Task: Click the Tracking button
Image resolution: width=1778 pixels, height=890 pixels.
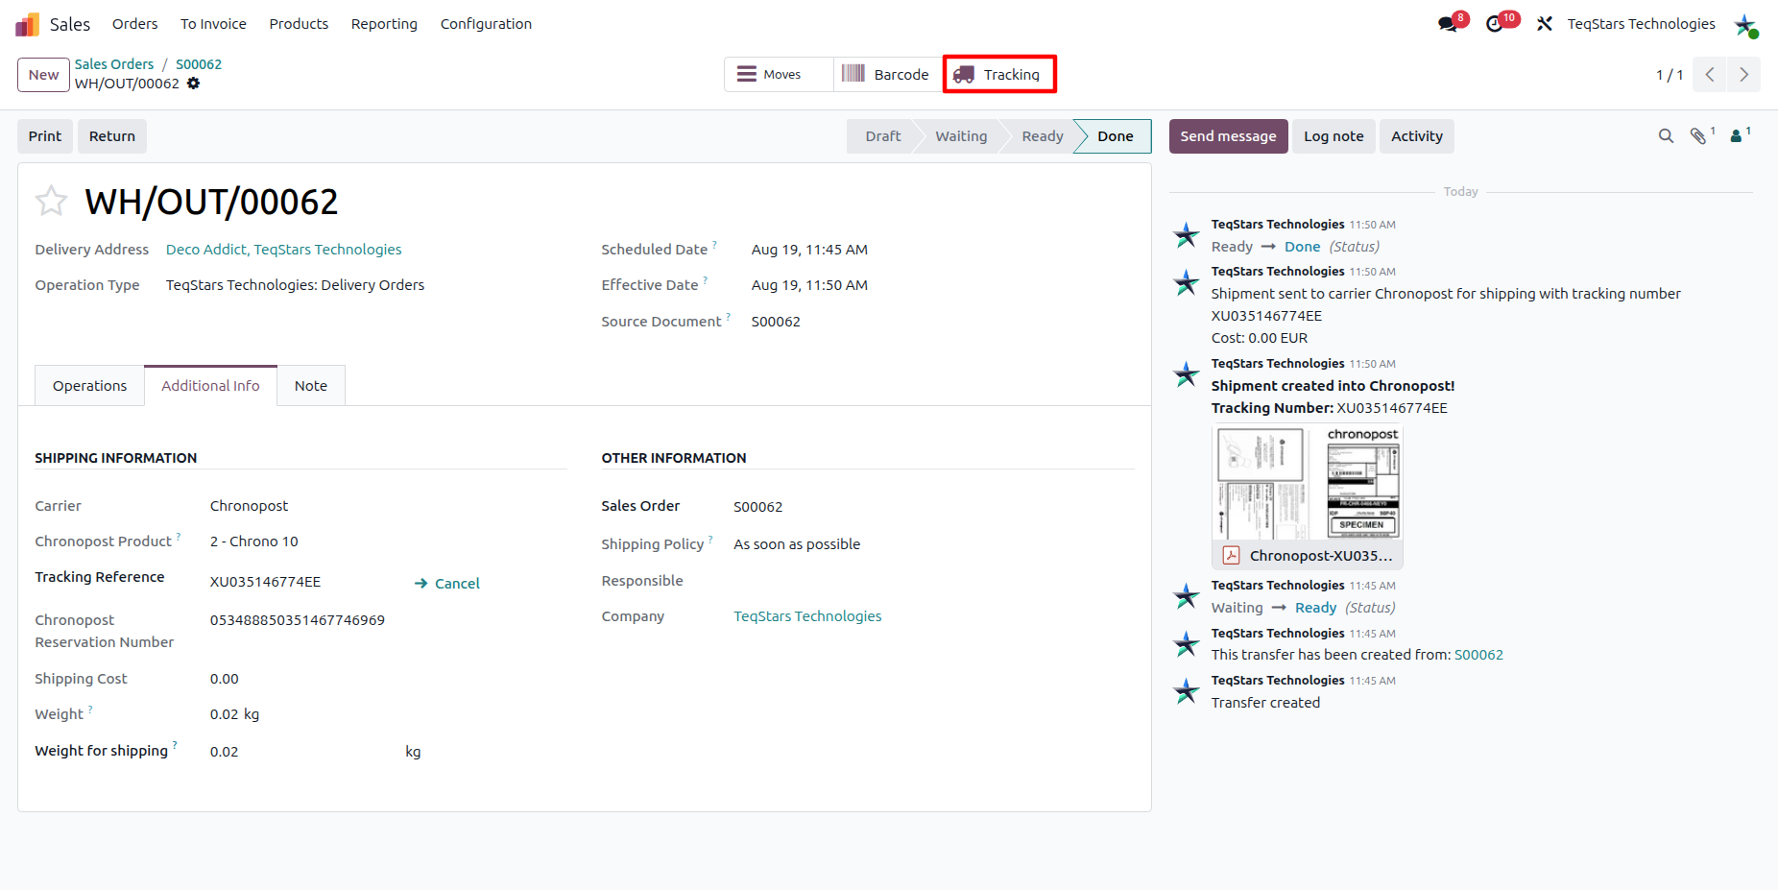Action: coord(998,75)
